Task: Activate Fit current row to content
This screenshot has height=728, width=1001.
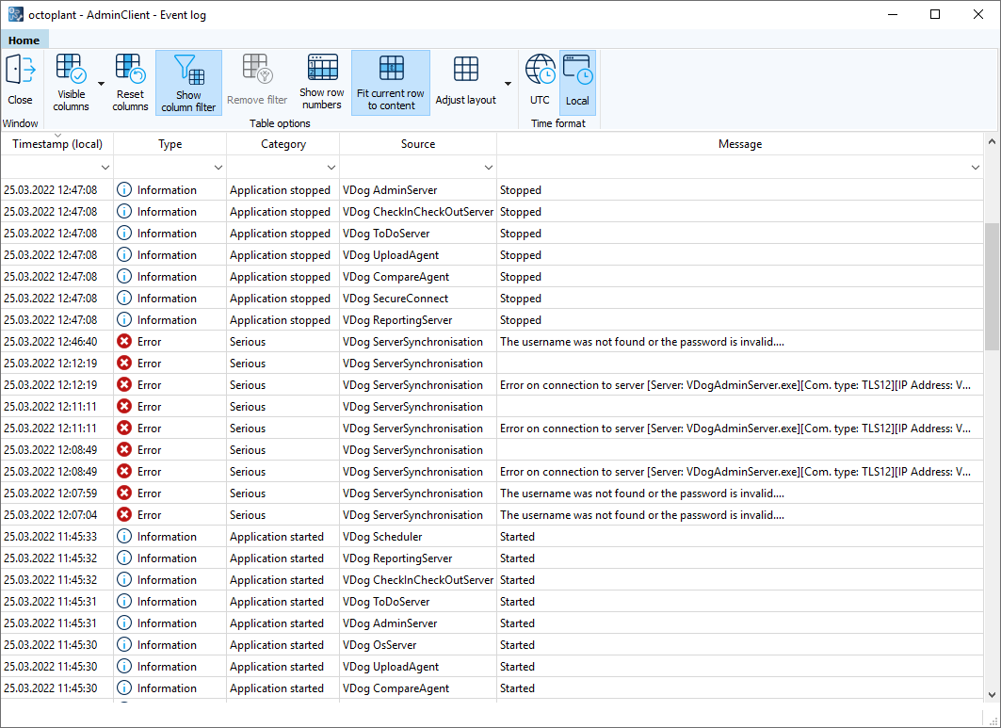Action: [x=390, y=80]
